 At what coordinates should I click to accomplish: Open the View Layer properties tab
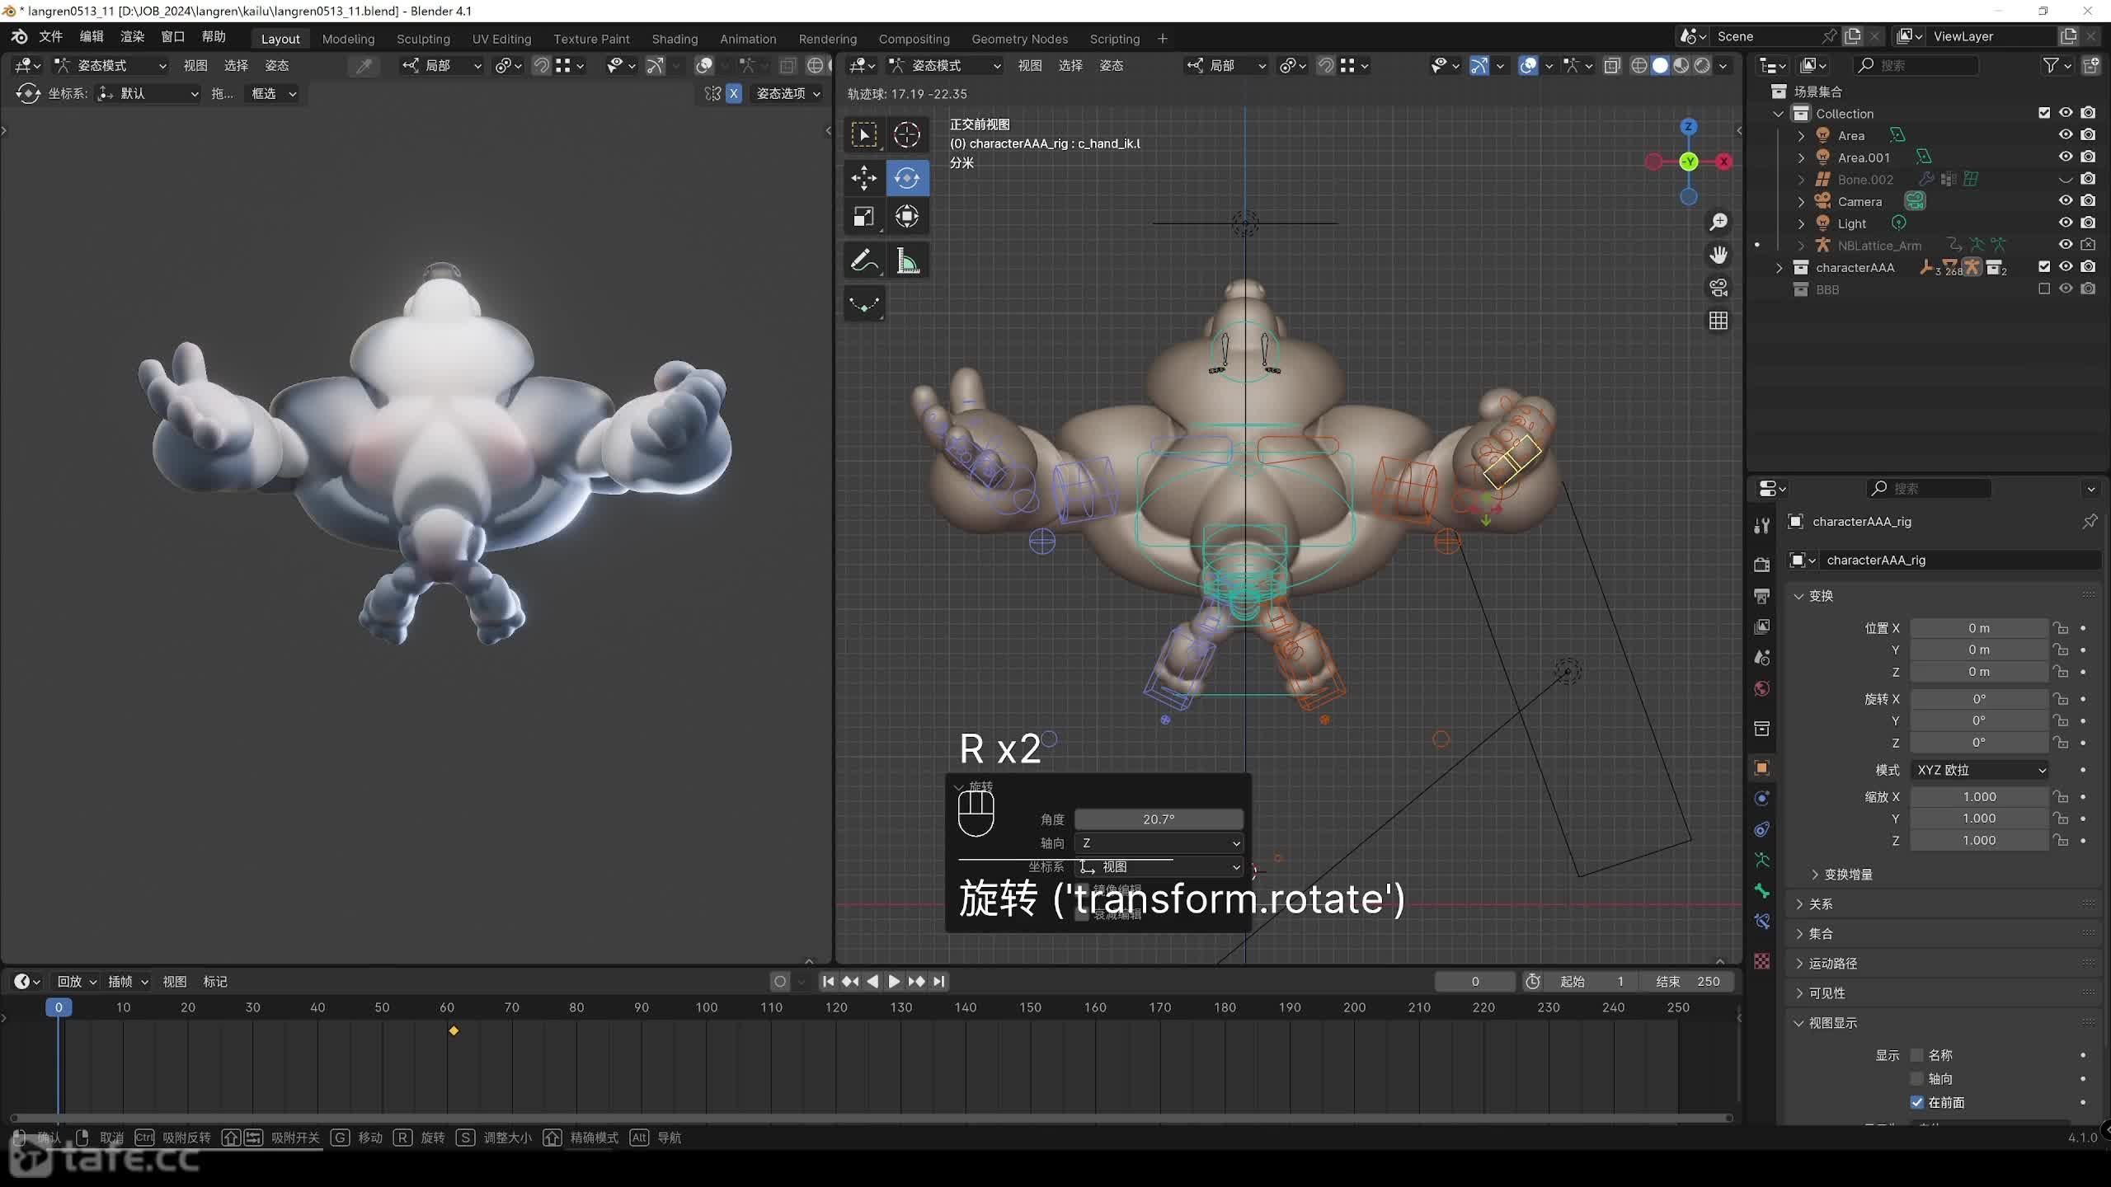point(1762,627)
